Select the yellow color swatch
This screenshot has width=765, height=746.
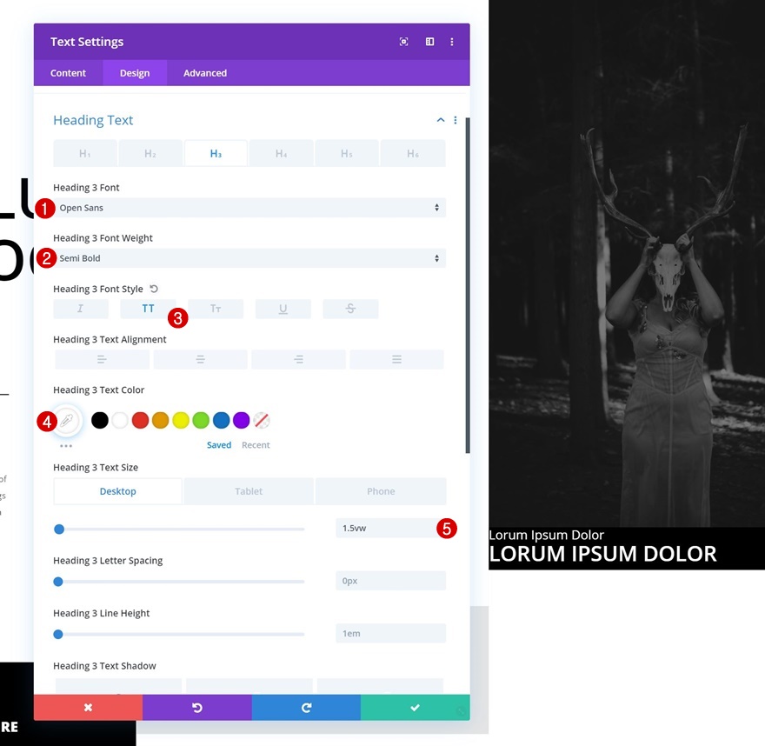pos(181,420)
